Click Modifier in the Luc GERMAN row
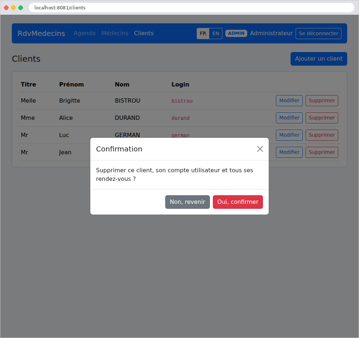This screenshot has width=359, height=338. pos(289,135)
